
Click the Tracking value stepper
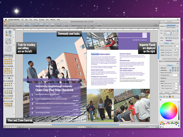pos(178,50)
